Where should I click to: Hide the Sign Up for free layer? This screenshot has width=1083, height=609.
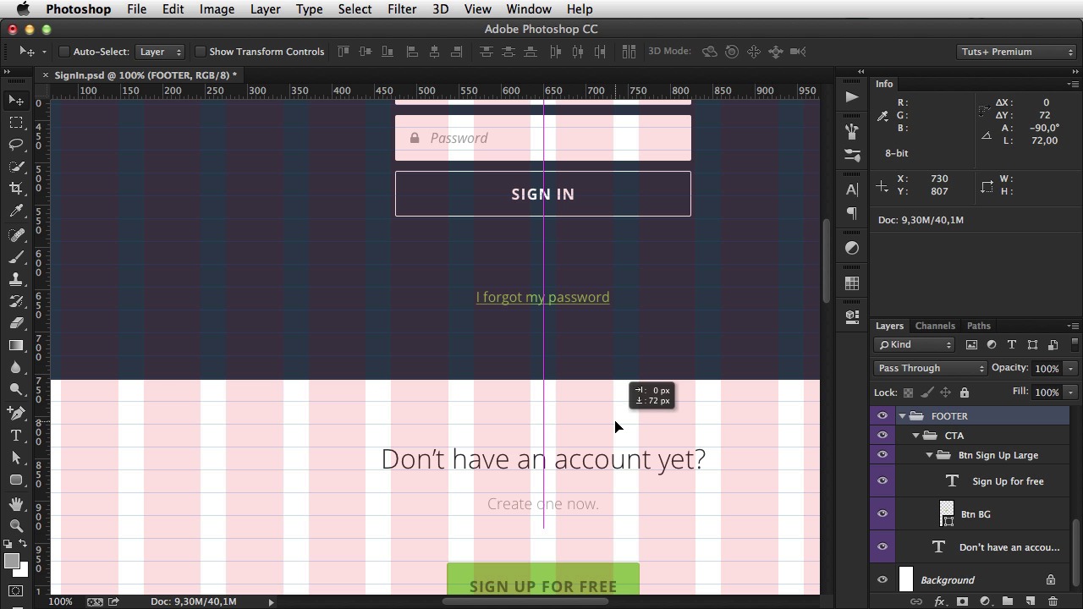[882, 481]
